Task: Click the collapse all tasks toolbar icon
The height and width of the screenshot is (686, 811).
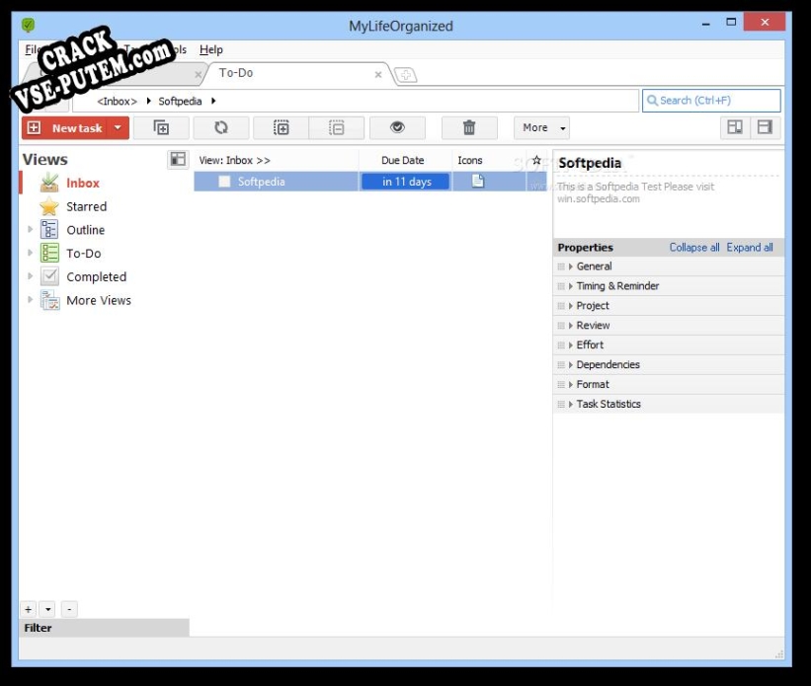Action: point(337,127)
